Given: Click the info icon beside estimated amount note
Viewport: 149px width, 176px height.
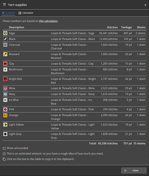Looking at the screenshot, I should (x=4, y=154).
